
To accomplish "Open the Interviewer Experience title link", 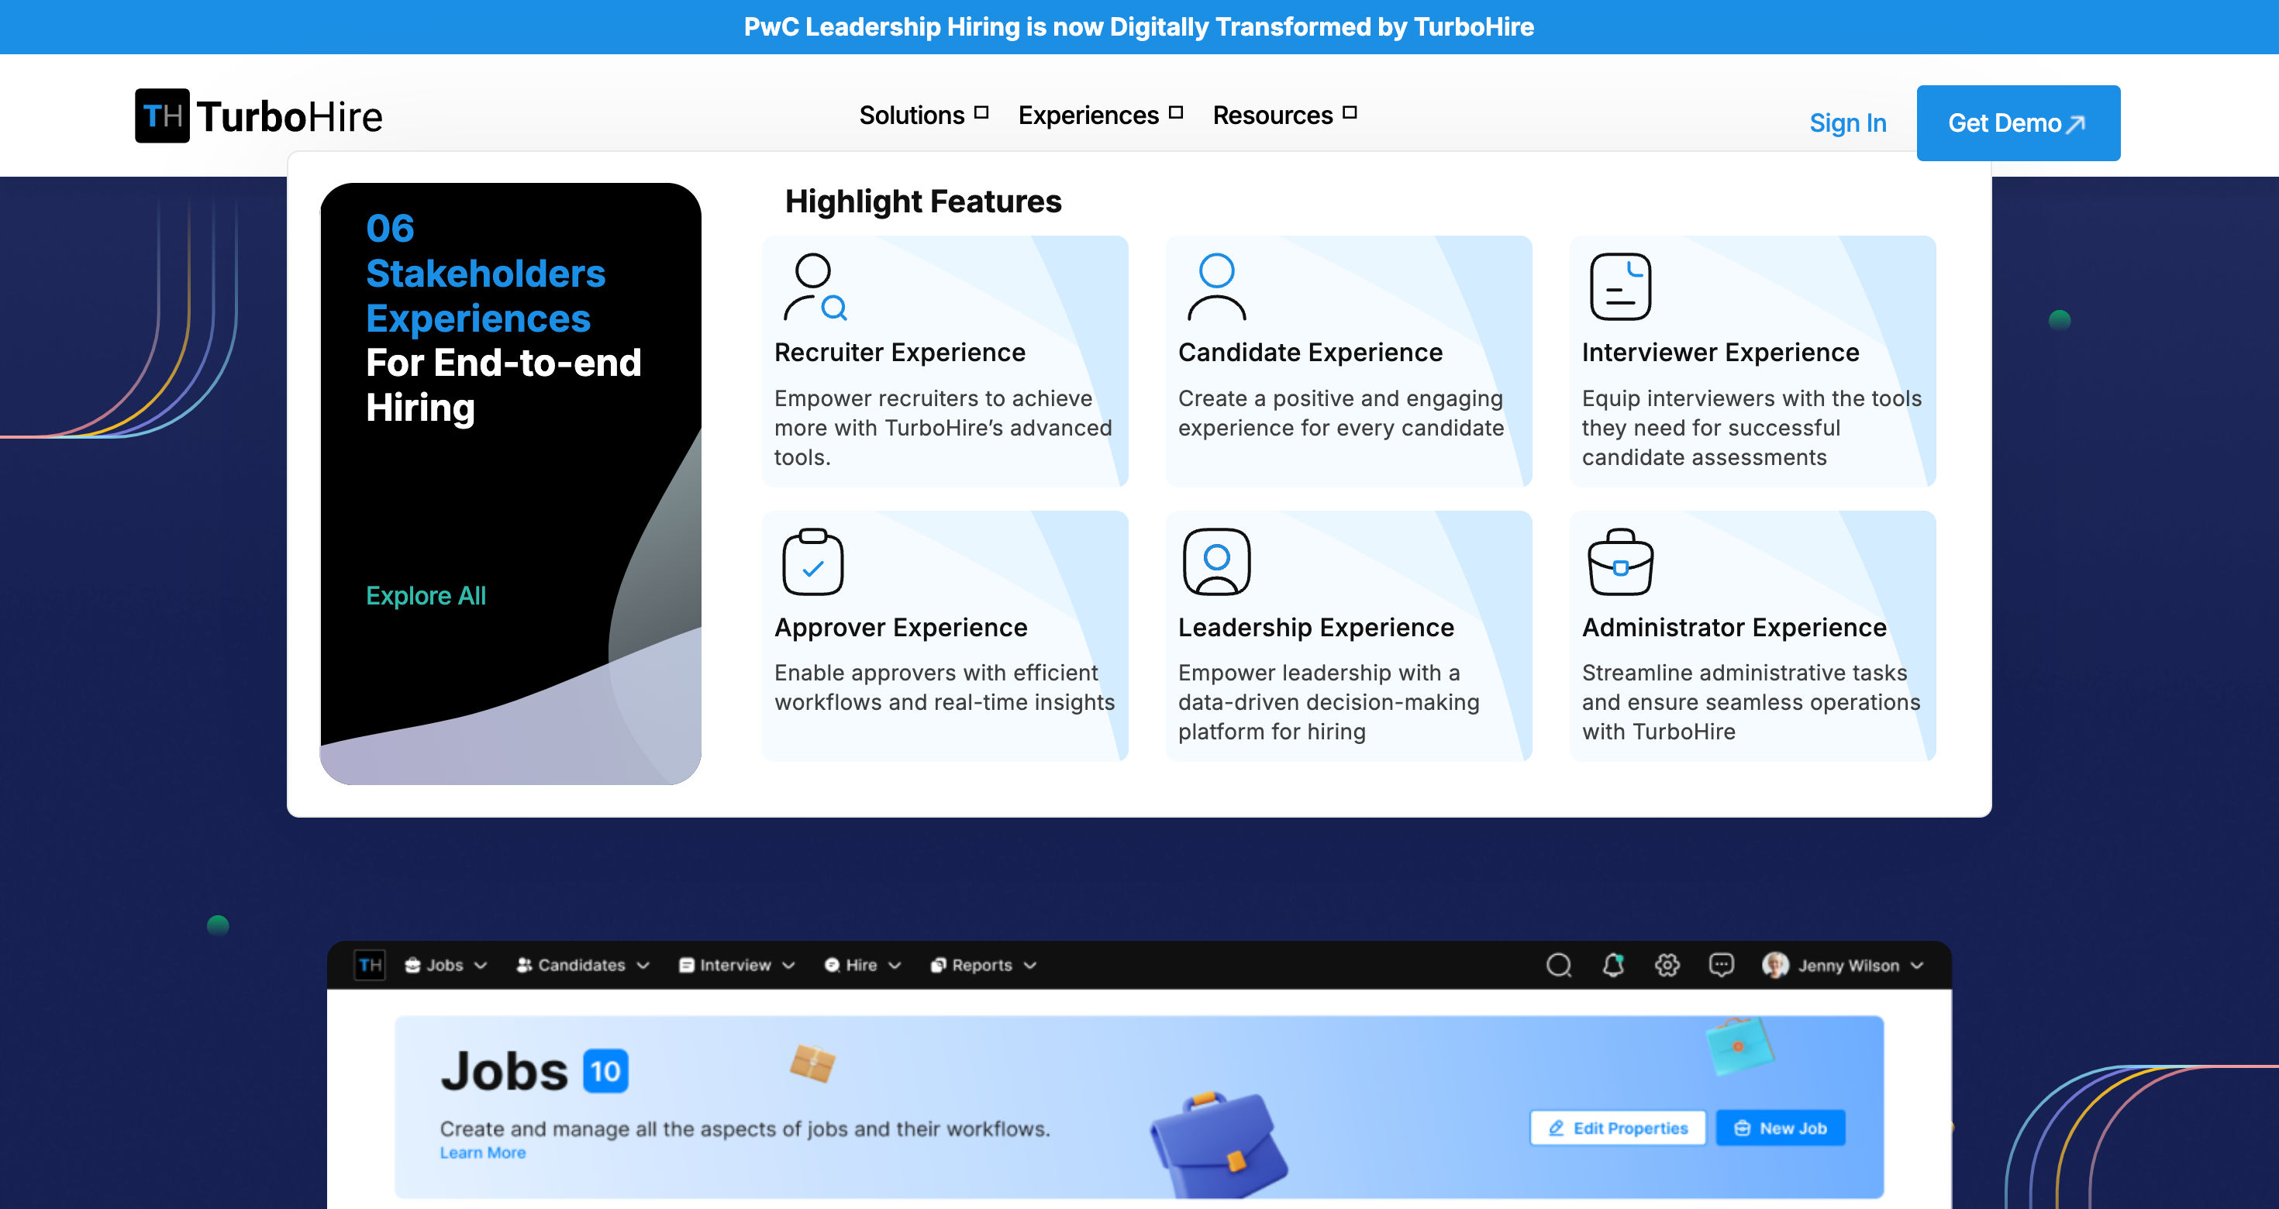I will (1720, 352).
